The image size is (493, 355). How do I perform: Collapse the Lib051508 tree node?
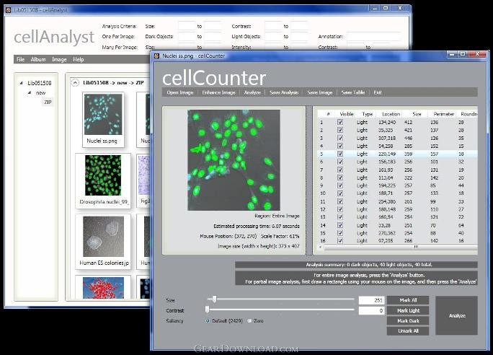[x=22, y=83]
